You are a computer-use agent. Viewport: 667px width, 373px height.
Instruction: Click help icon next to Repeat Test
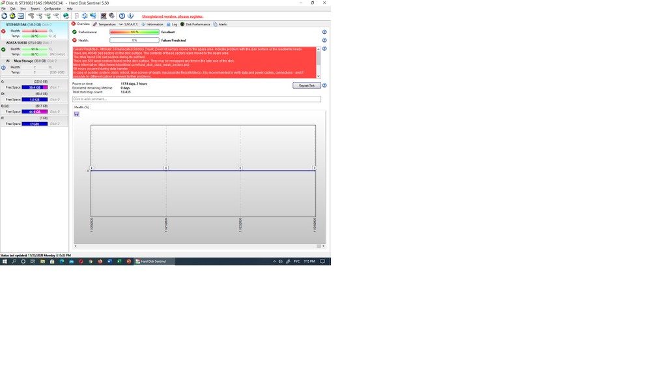point(324,85)
